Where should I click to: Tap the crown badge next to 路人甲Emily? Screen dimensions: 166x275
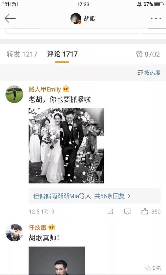point(66,89)
